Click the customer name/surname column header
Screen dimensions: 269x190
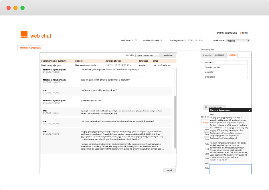click(x=54, y=61)
